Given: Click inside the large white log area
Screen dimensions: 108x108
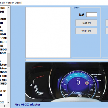Looking at the screenshot, I should click(x=48, y=32).
